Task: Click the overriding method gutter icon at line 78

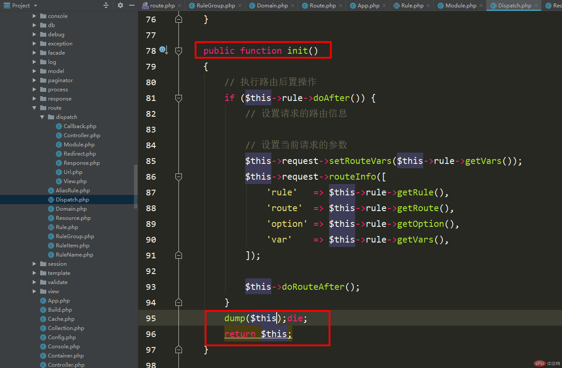Action: [164, 50]
